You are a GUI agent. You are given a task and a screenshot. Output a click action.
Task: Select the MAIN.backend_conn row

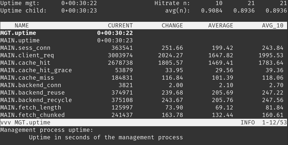(31, 85)
